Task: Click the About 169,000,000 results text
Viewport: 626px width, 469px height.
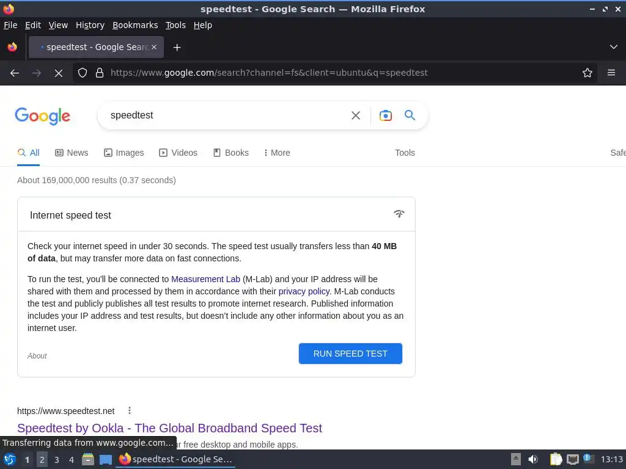Action: coord(96,180)
